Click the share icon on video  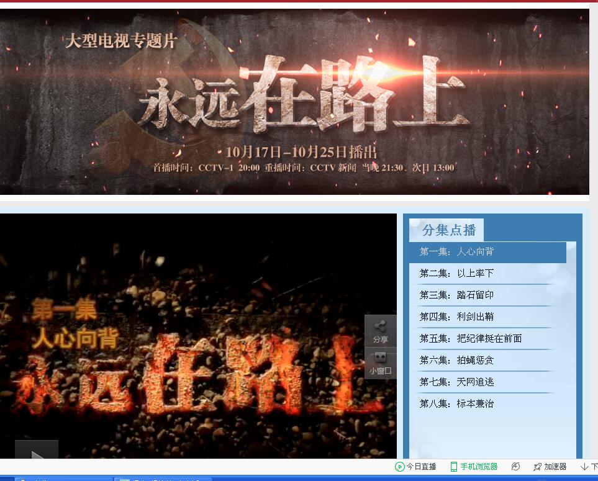(380, 331)
